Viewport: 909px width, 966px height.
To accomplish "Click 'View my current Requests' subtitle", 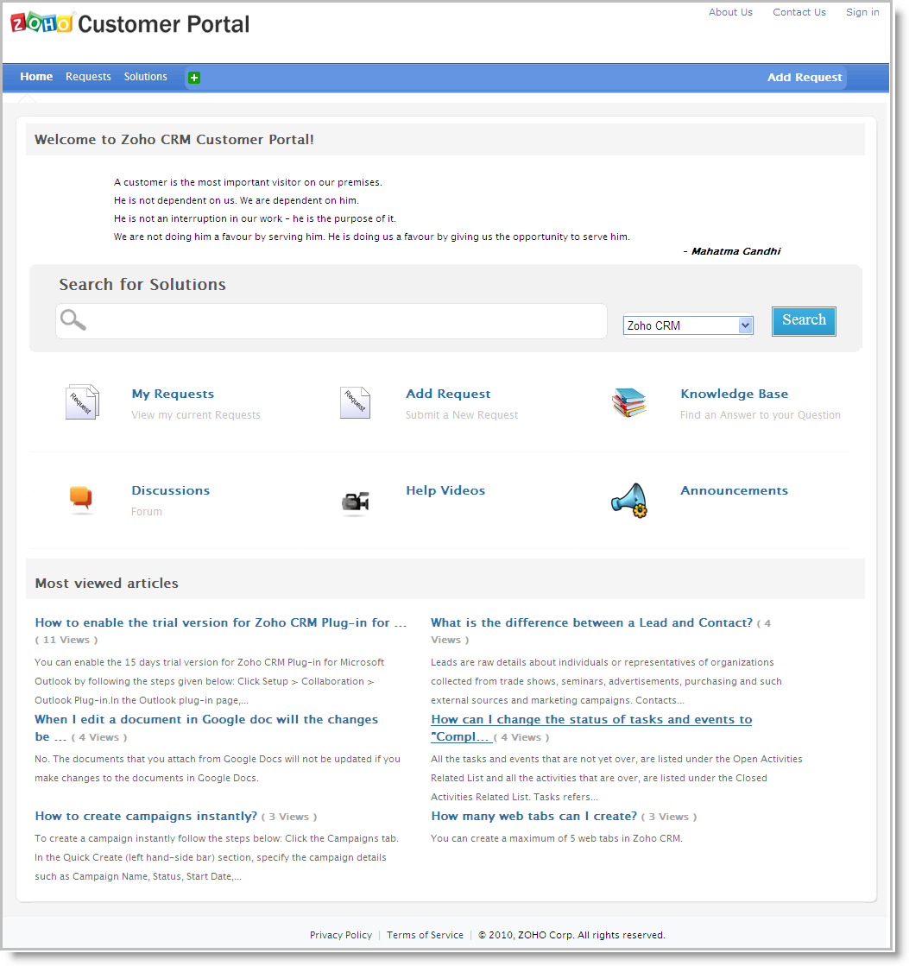I will [x=196, y=415].
